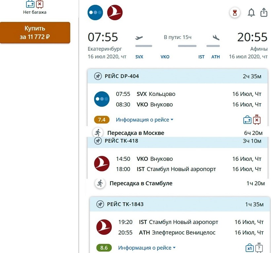This screenshot has height=253, width=271.
Task: Click the SVX airport code in route summary
Action: click(139, 57)
